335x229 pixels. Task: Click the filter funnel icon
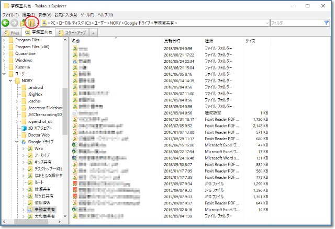click(x=327, y=23)
